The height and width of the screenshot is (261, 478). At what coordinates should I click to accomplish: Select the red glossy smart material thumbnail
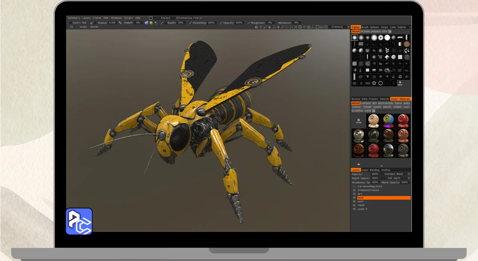403,121
